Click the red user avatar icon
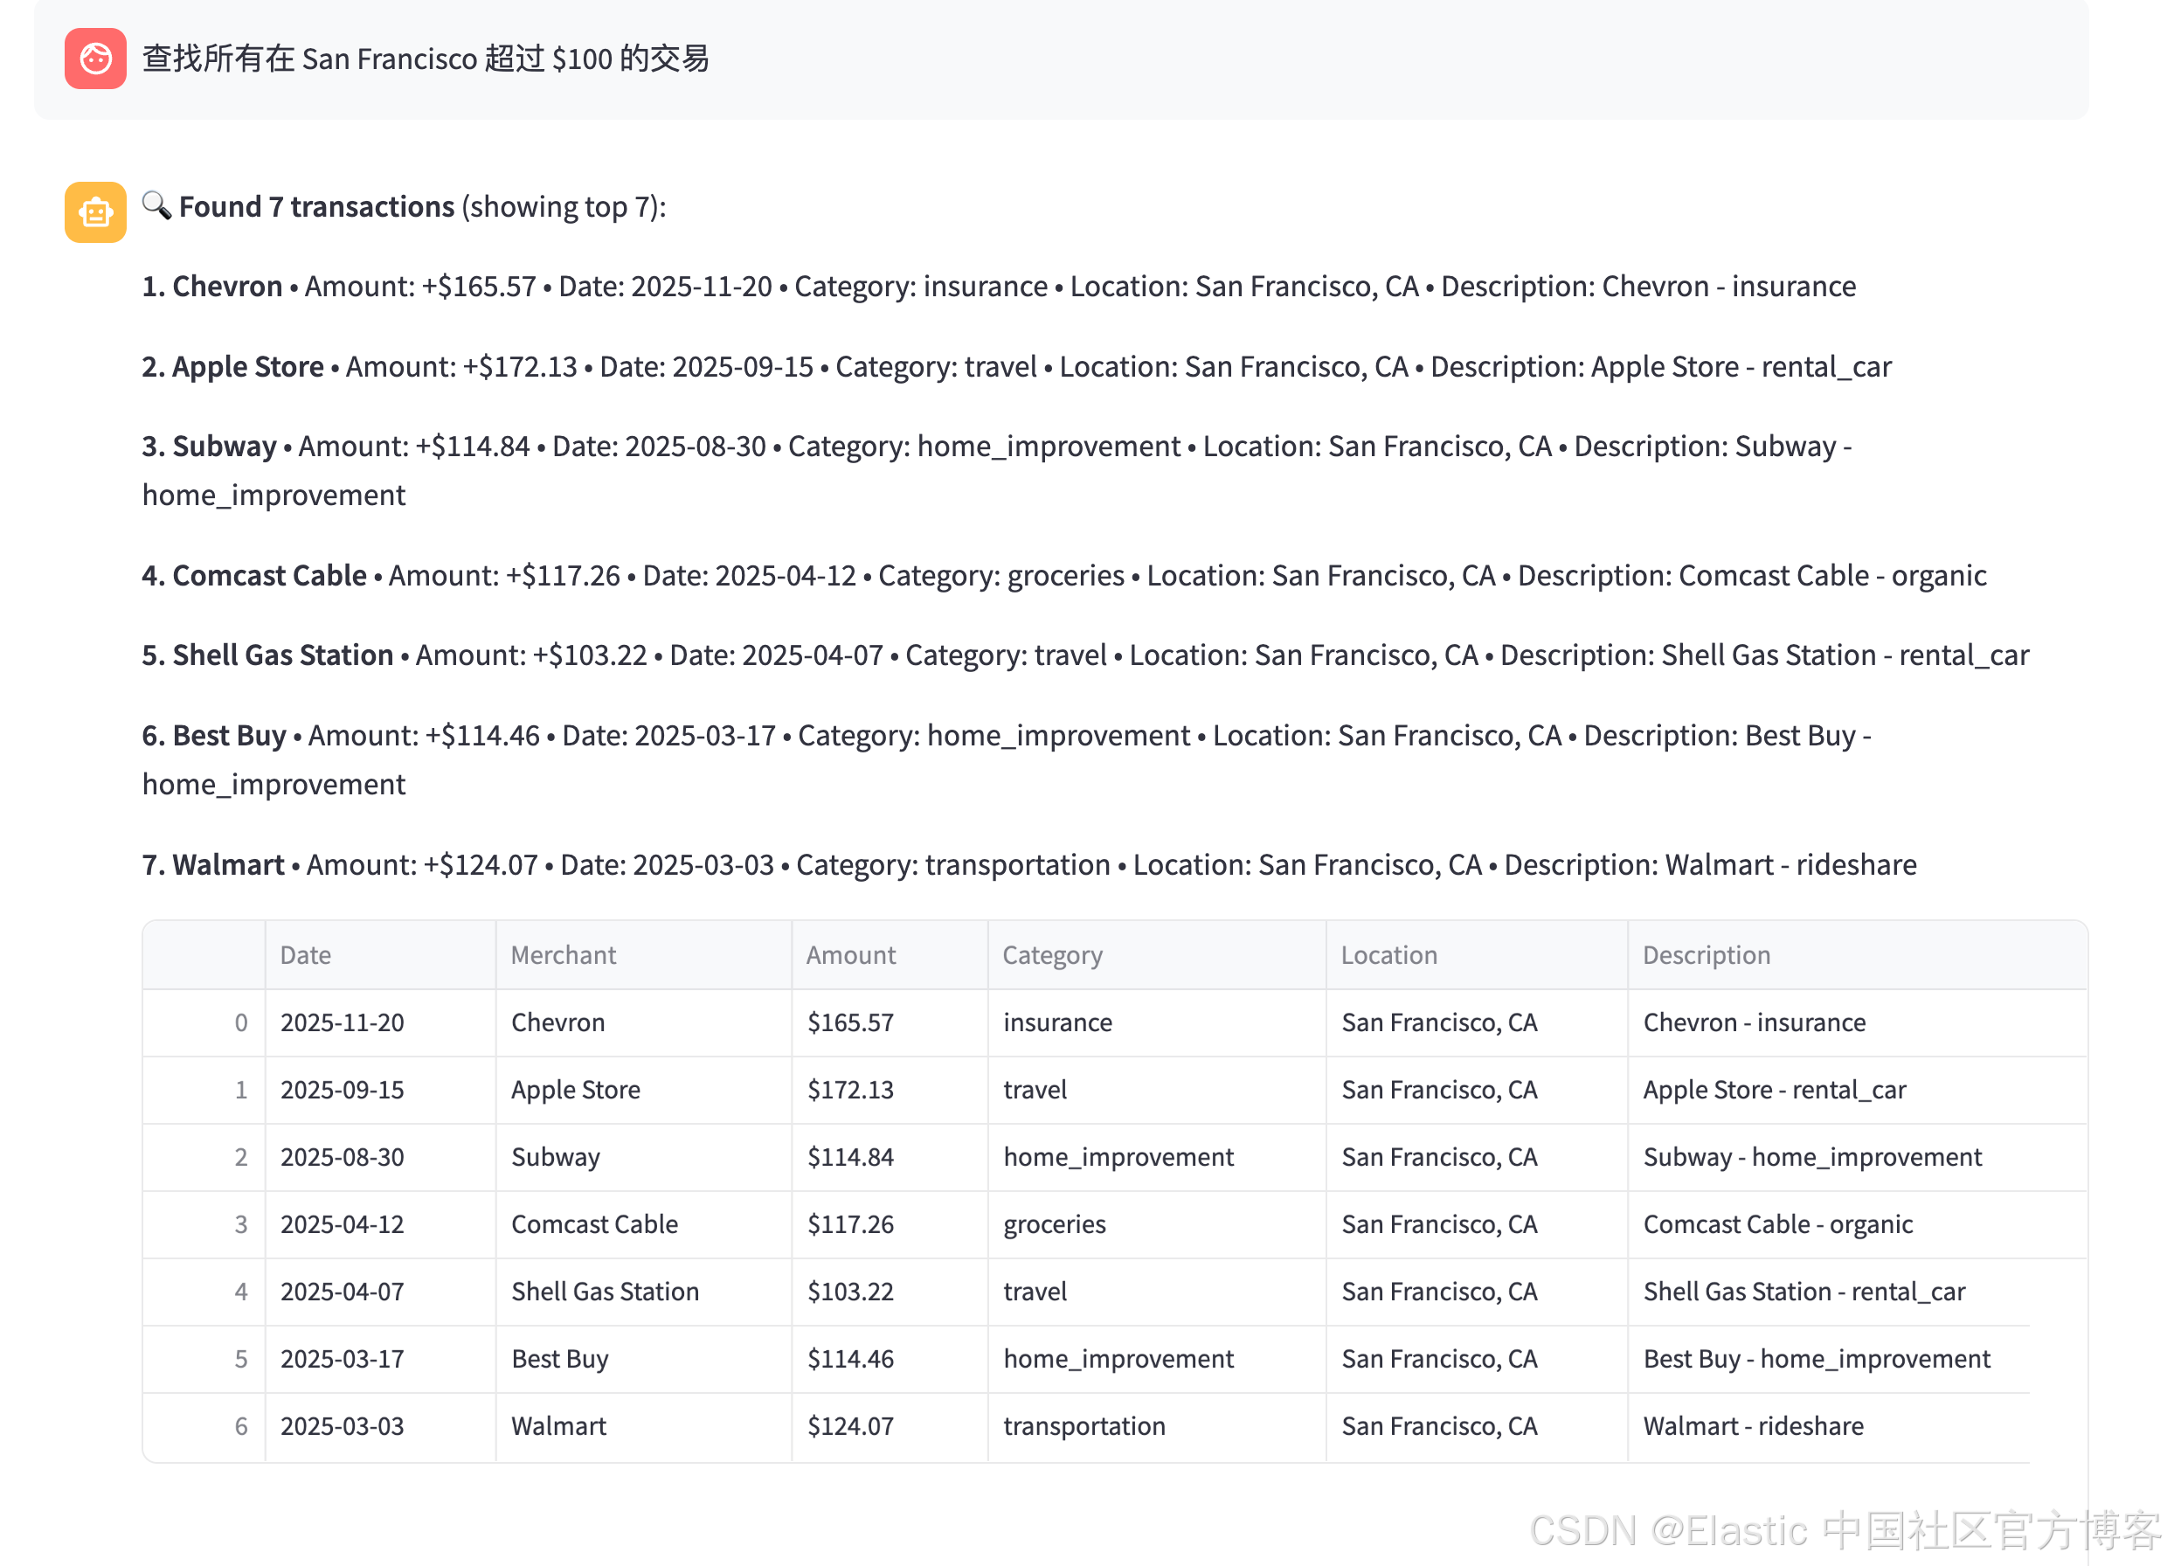 pos(95,59)
